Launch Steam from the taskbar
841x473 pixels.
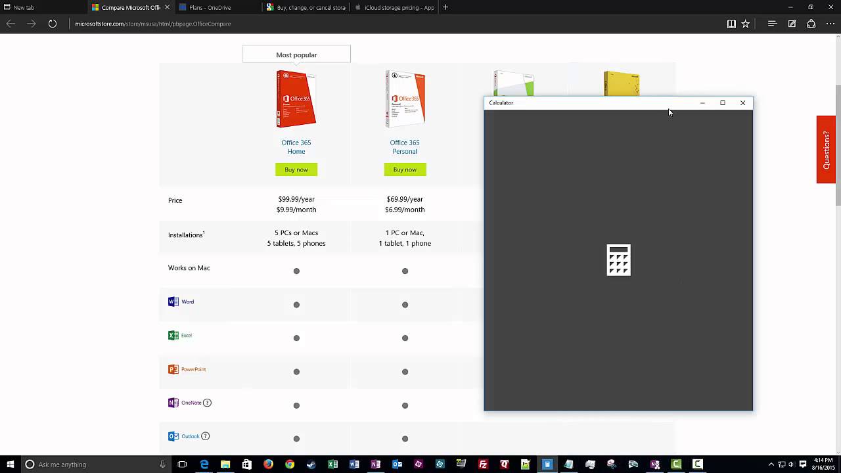click(x=311, y=464)
